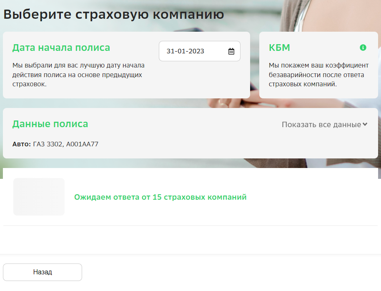Image resolution: width=381 pixels, height=291 pixels.
Task: Click the КБМ panel title
Action: (x=279, y=47)
